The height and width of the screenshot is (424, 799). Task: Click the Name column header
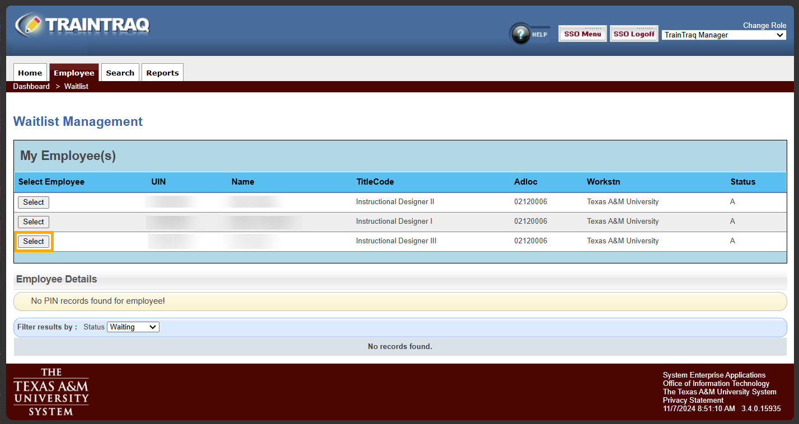[243, 182]
